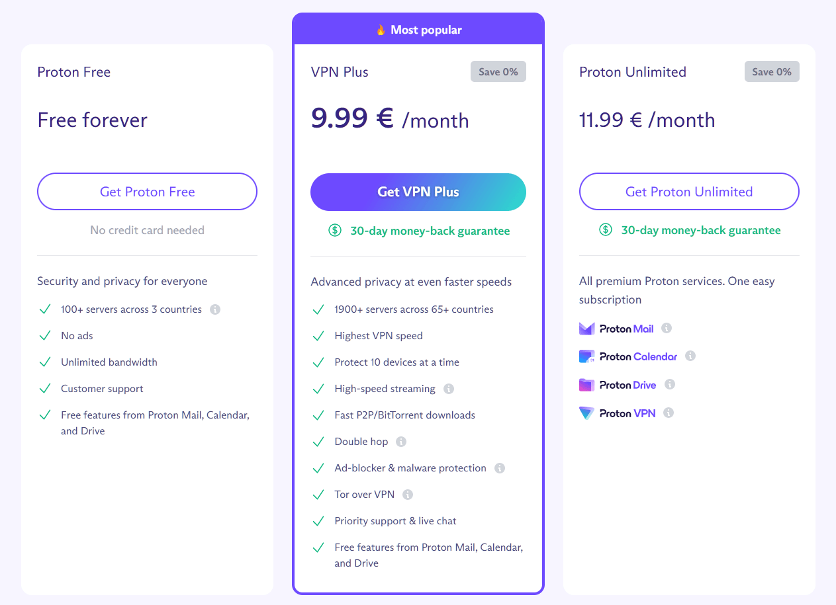Screen dimensions: 836x605
Task: Click the Proton Unlimited Save 0% badge
Action: (x=771, y=71)
